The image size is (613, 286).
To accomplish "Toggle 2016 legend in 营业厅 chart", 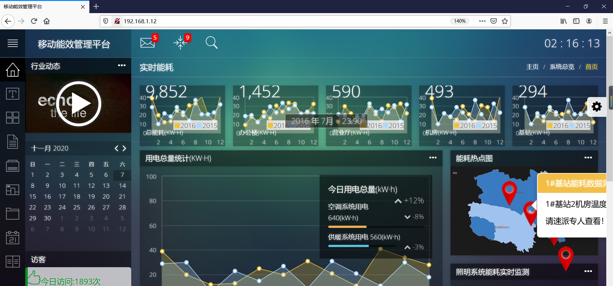I will (371, 125).
